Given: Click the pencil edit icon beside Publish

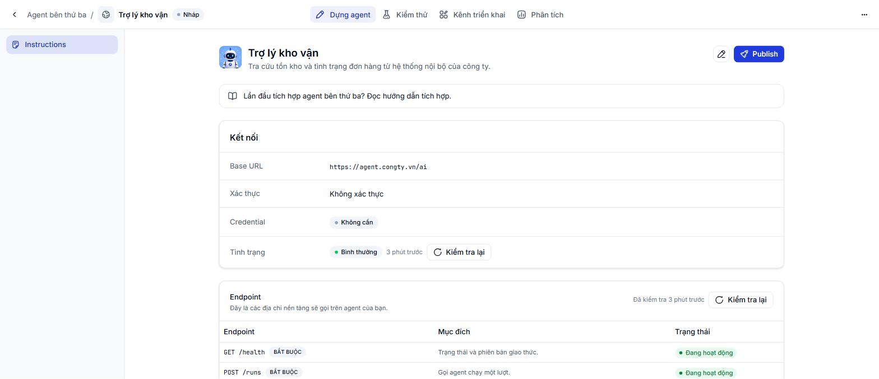Looking at the screenshot, I should (721, 54).
